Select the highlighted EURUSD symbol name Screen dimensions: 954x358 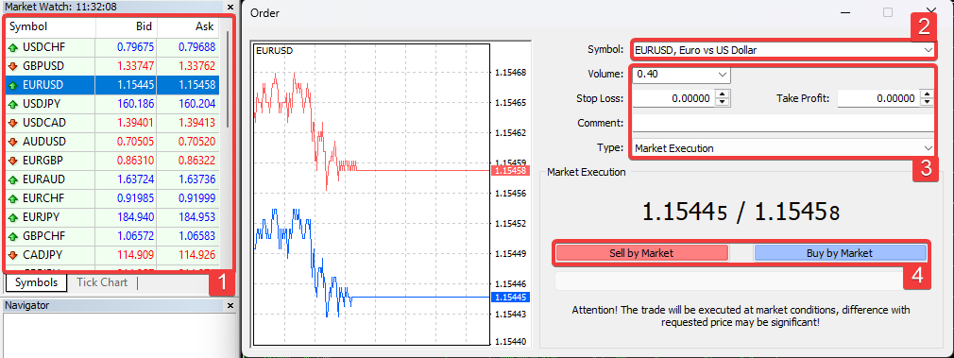[43, 85]
